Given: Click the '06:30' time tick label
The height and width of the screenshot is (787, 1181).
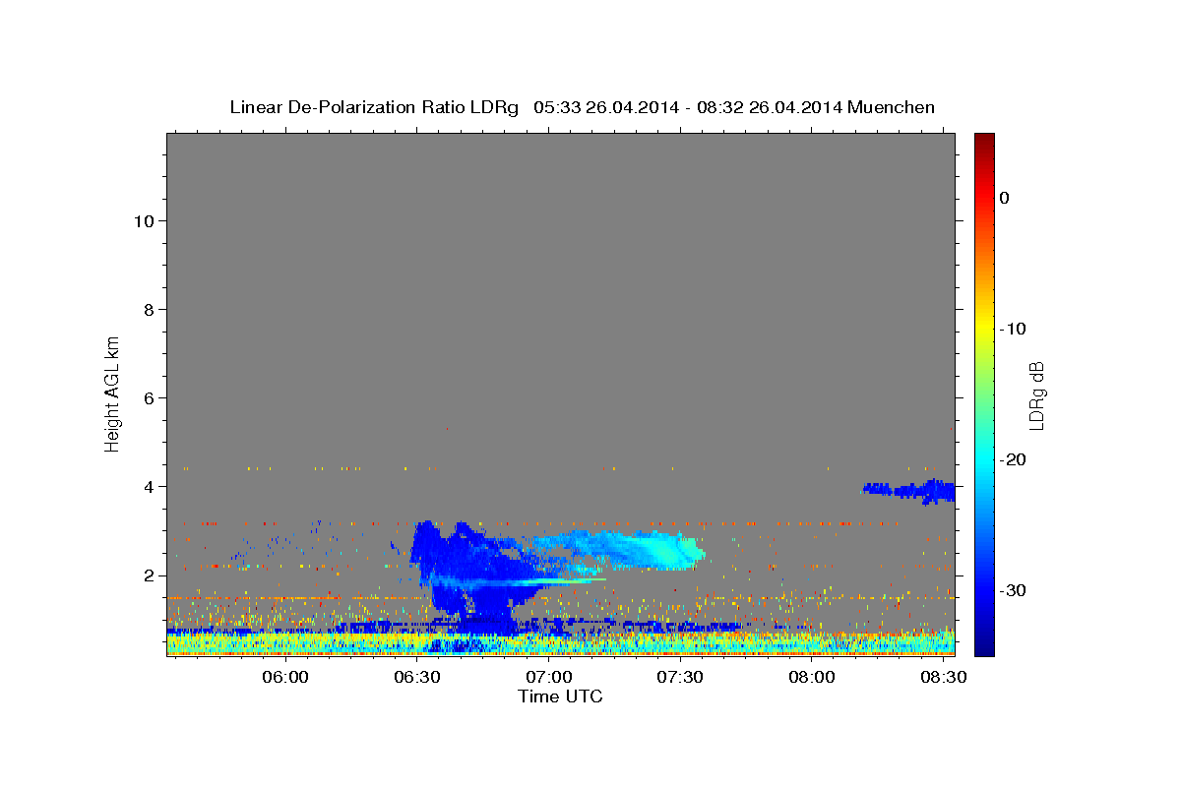Looking at the screenshot, I should tap(417, 678).
